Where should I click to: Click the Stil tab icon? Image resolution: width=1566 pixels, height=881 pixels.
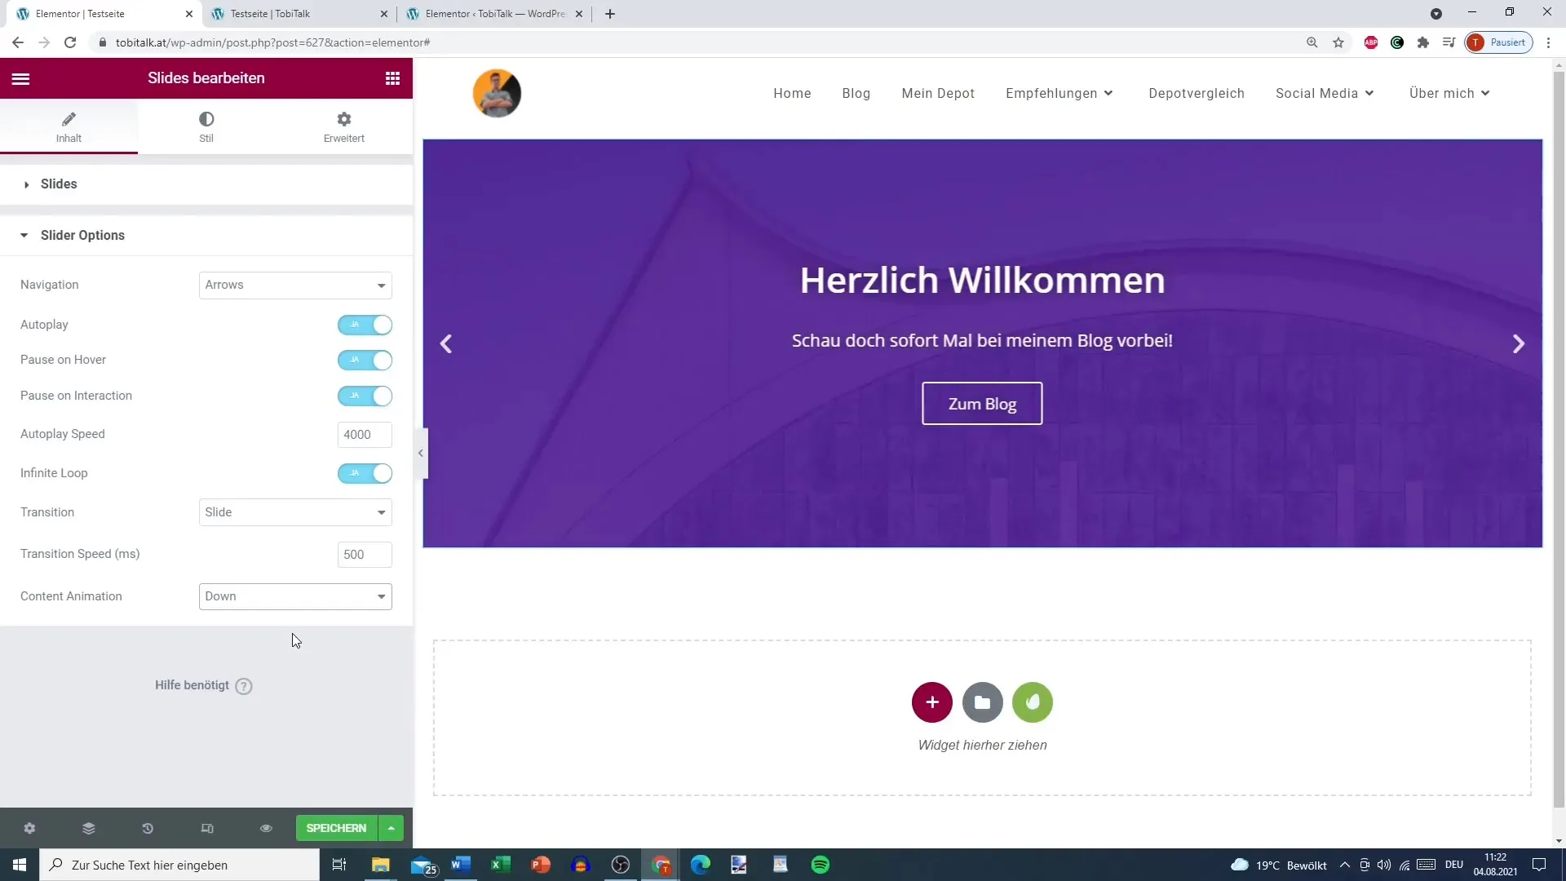click(x=206, y=117)
